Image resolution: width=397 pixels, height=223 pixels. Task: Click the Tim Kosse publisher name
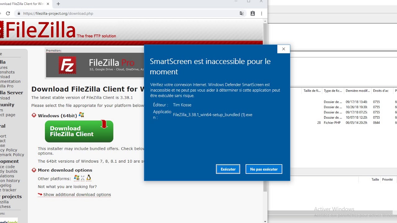coord(182,105)
